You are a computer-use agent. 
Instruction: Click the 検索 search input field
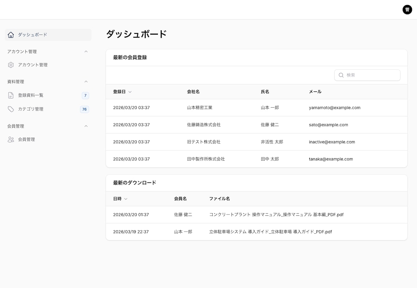(x=367, y=75)
